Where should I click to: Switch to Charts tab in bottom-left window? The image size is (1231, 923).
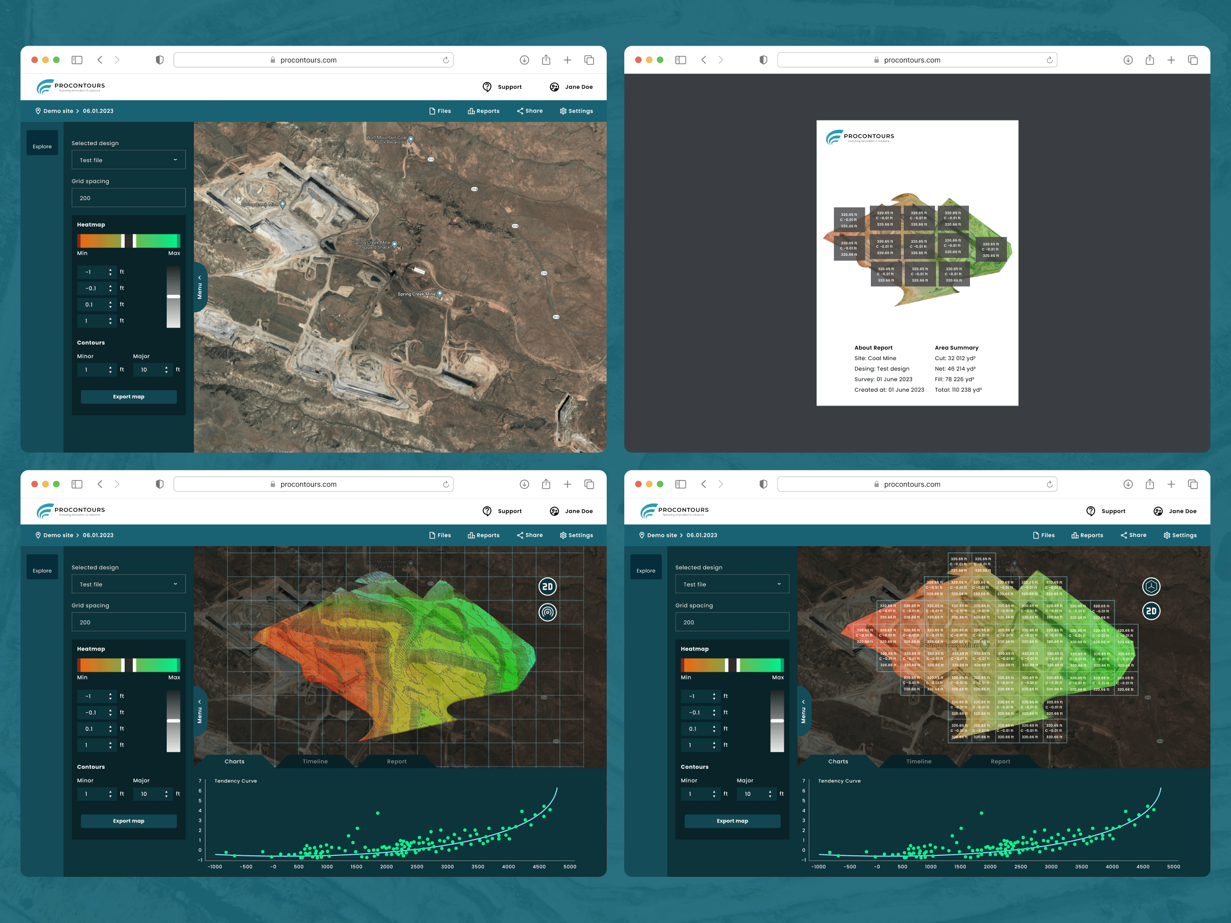coord(234,761)
